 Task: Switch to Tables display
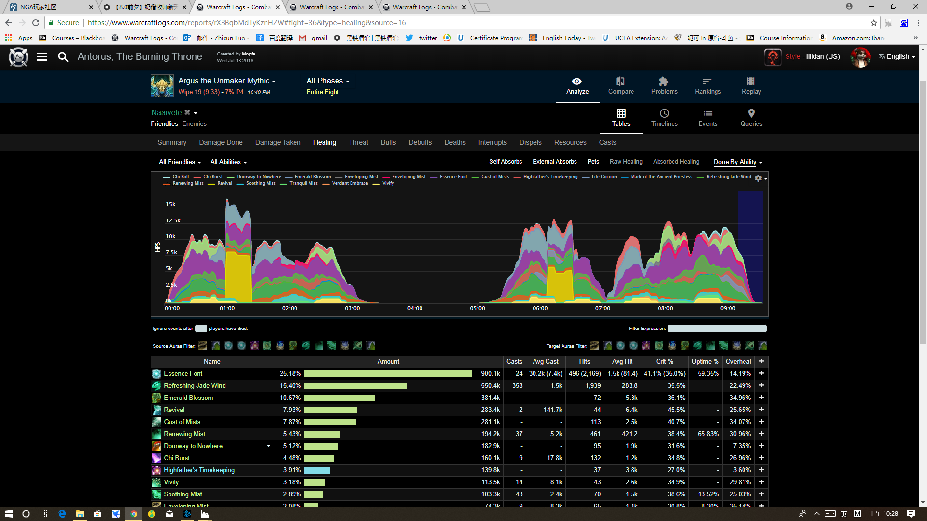(621, 118)
